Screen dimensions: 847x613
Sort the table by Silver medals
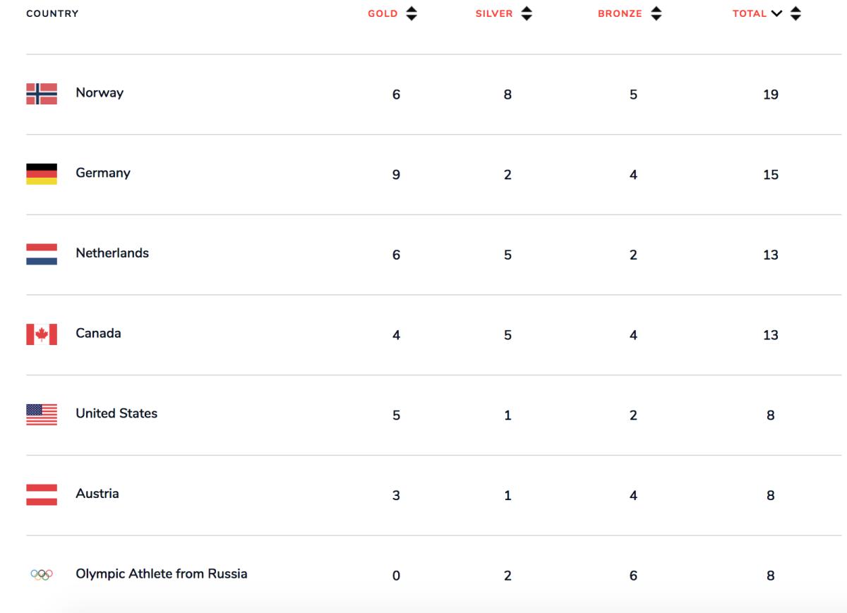494,13
